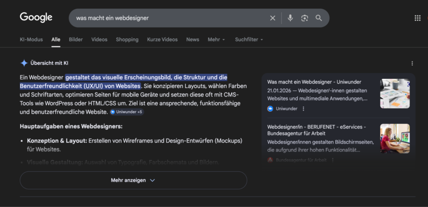Click the 'Visuelle Gestaltung:' bullet text
This screenshot has width=428, height=207.
(55, 163)
